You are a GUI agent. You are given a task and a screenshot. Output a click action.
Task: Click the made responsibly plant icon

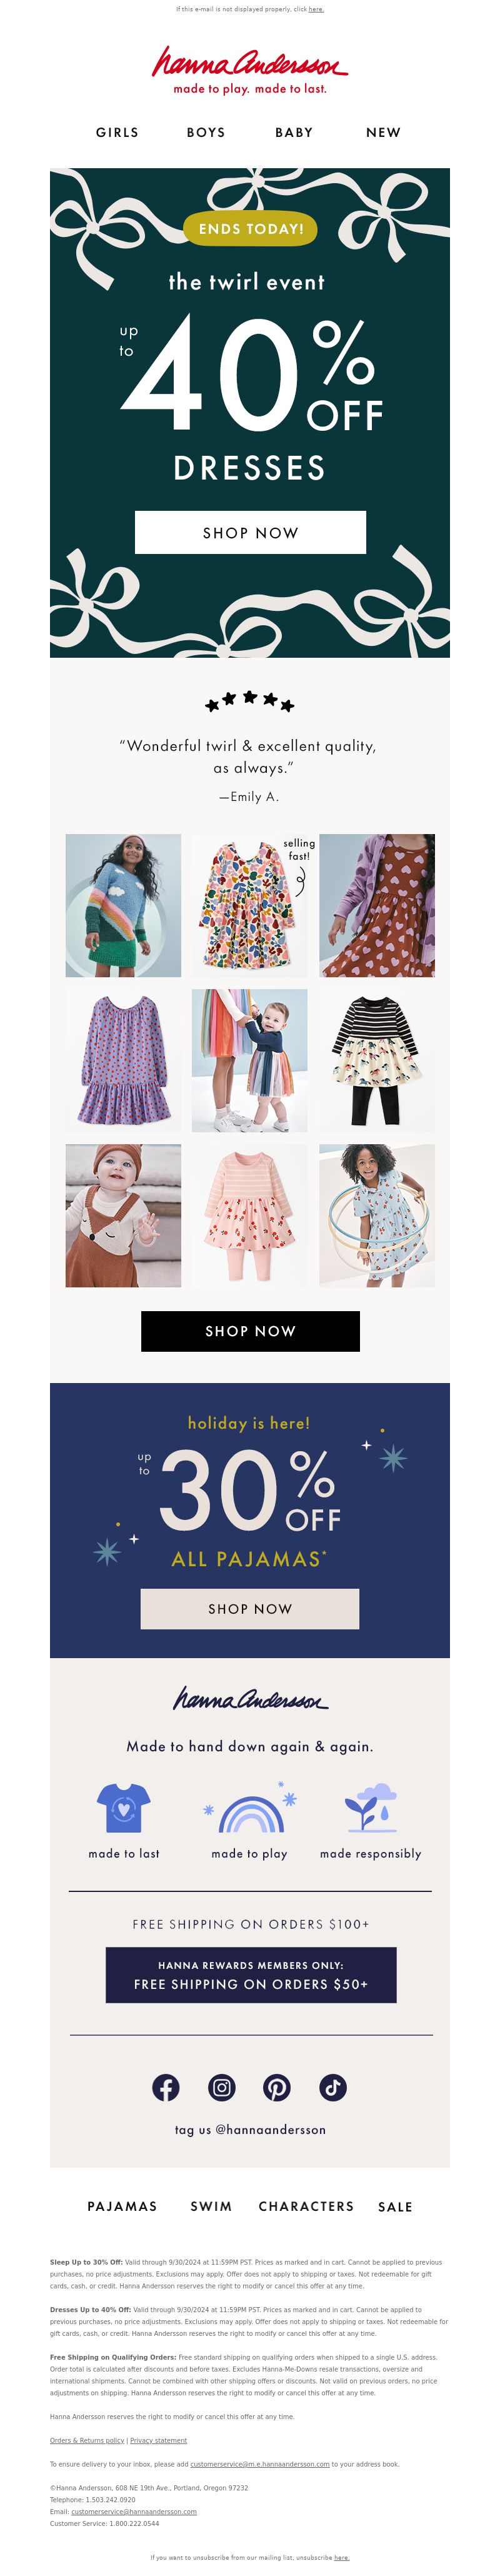click(370, 1808)
